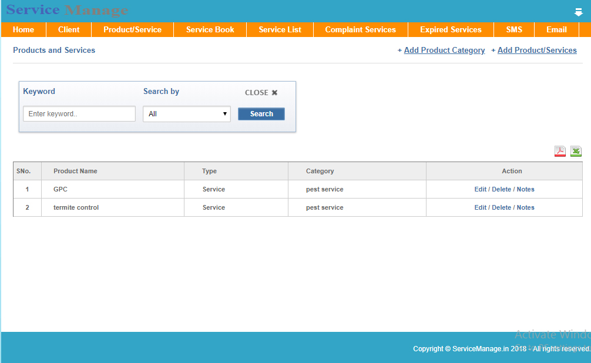View Expired Services
Image resolution: width=591 pixels, height=363 pixels.
(451, 30)
